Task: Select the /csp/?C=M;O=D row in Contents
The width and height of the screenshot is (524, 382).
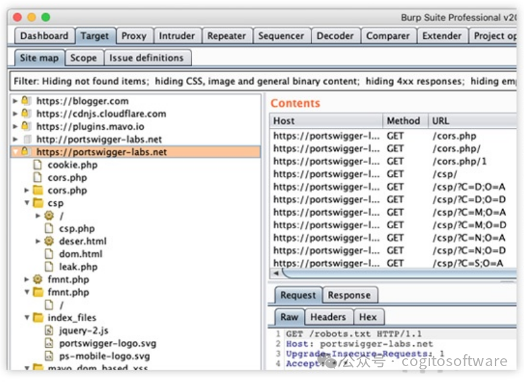Action: pyautogui.click(x=393, y=225)
